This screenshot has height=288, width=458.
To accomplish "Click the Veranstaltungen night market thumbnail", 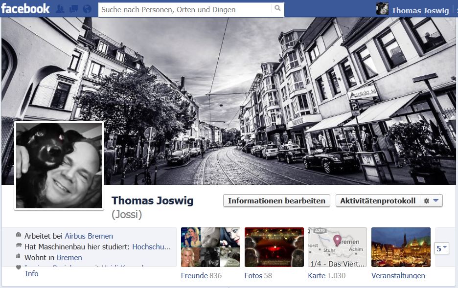I will click(x=401, y=247).
